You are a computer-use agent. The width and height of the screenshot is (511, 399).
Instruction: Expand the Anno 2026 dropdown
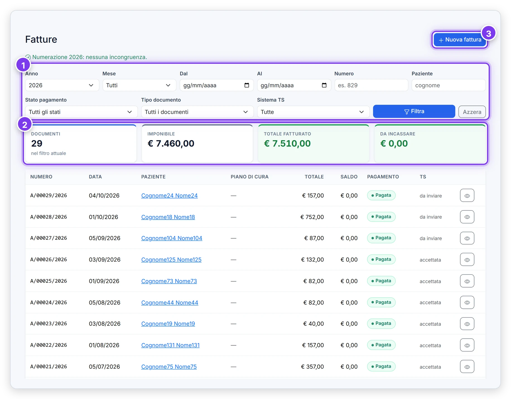pos(62,85)
